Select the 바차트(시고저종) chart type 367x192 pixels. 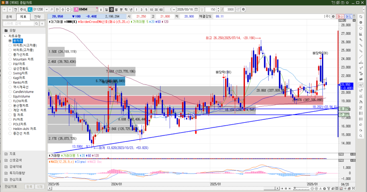coord(22,45)
